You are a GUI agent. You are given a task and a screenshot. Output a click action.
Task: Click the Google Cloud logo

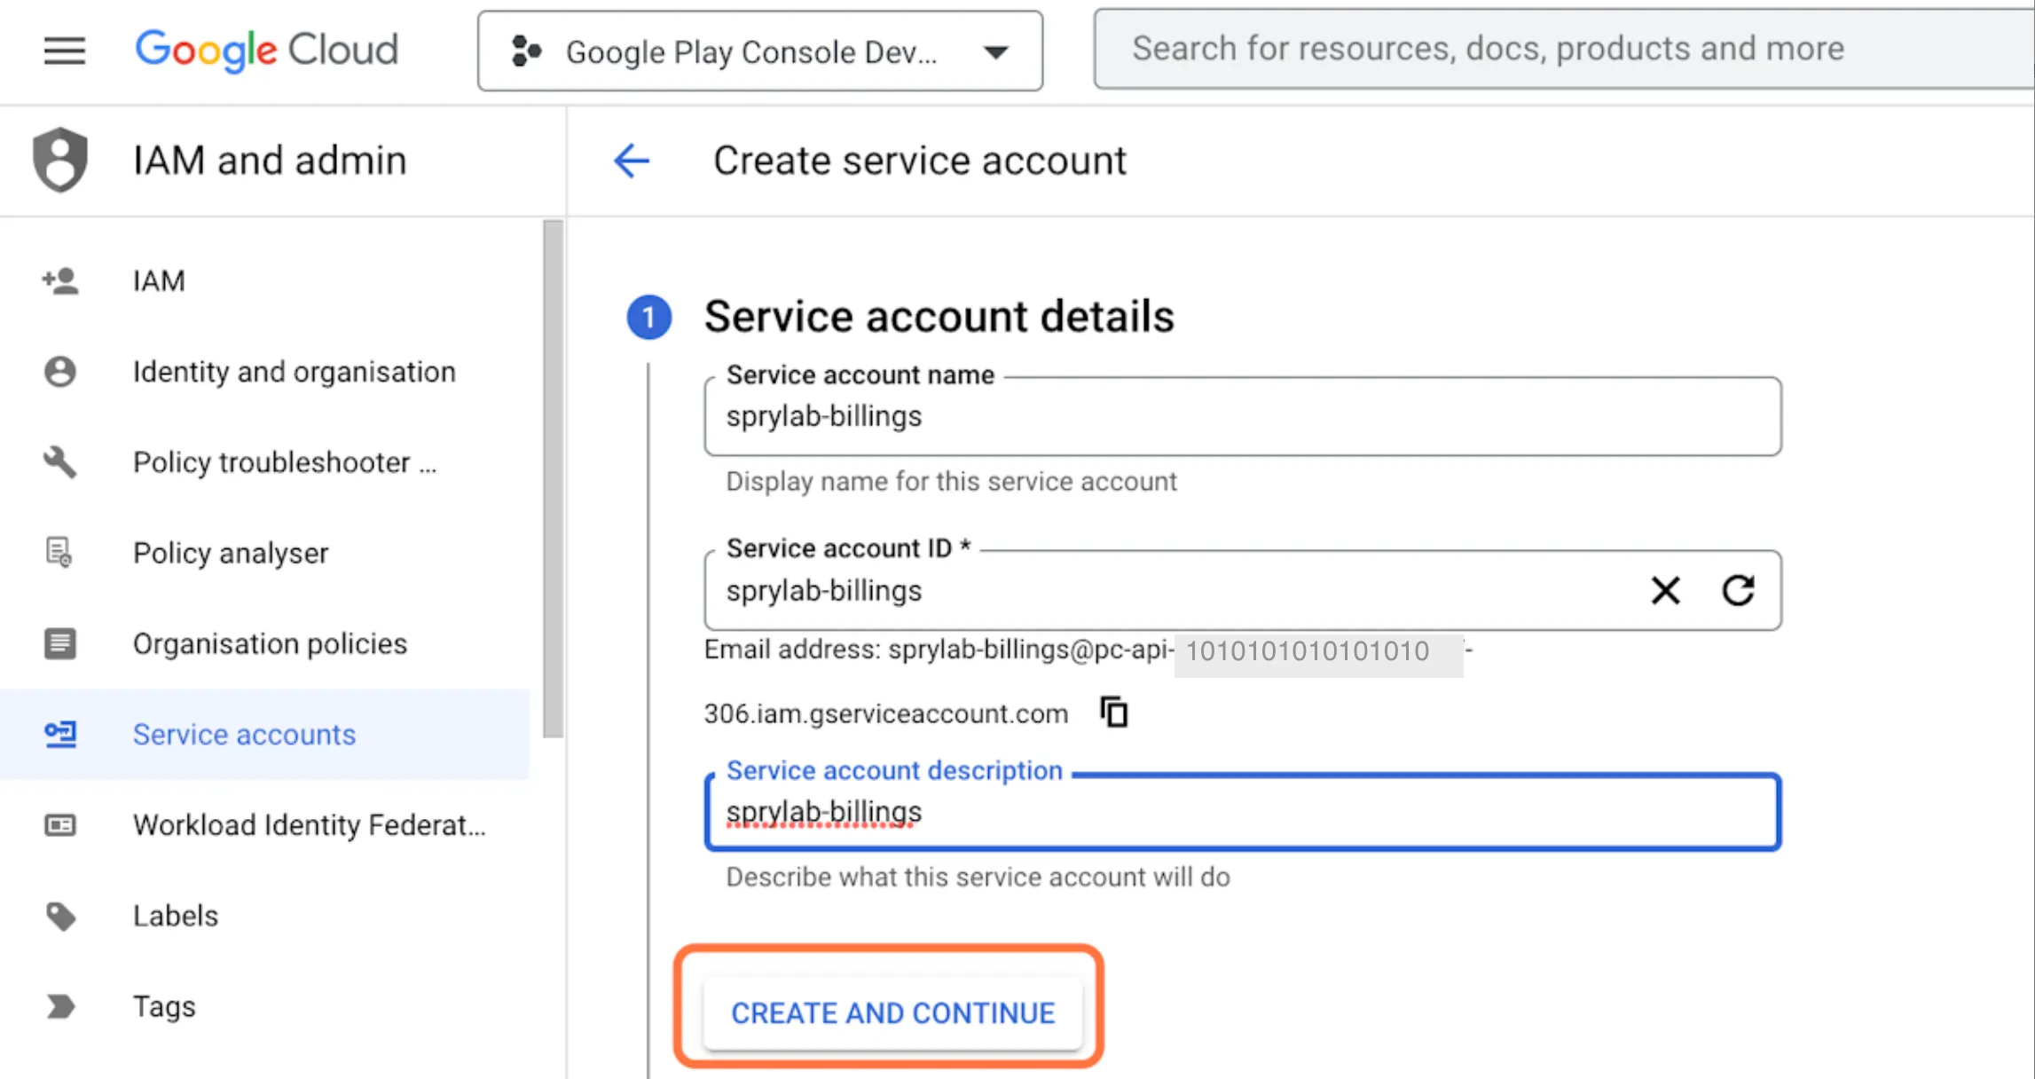click(x=267, y=50)
